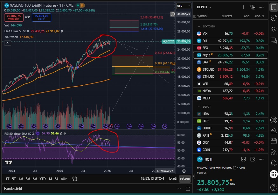Click the add symbol plus icon in watchlist
The height and width of the screenshot is (195, 278).
point(243,7)
